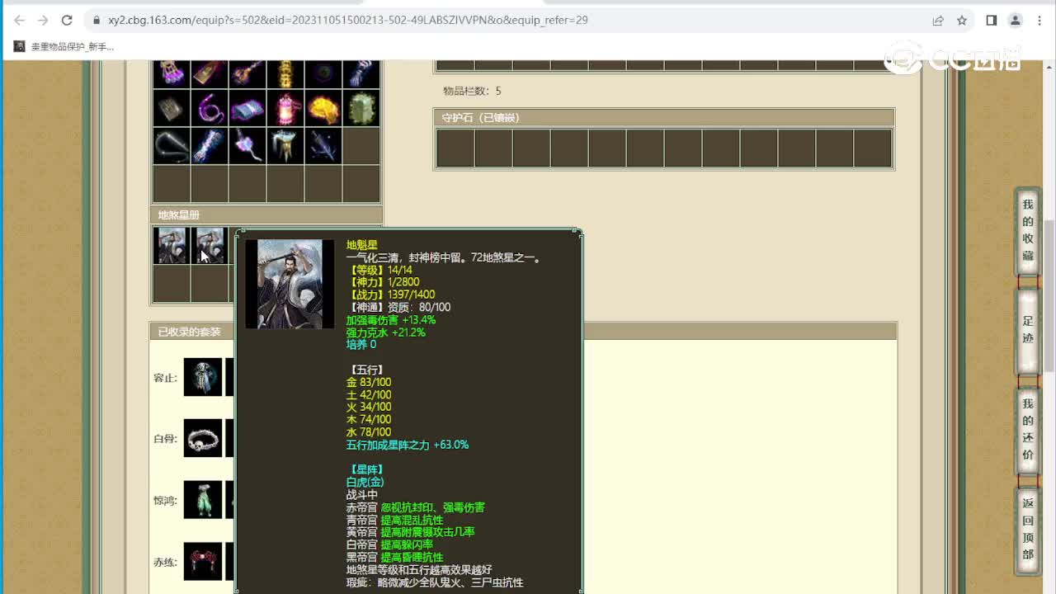Share this page from address bar
This screenshot has height=594, width=1056.
point(938,20)
